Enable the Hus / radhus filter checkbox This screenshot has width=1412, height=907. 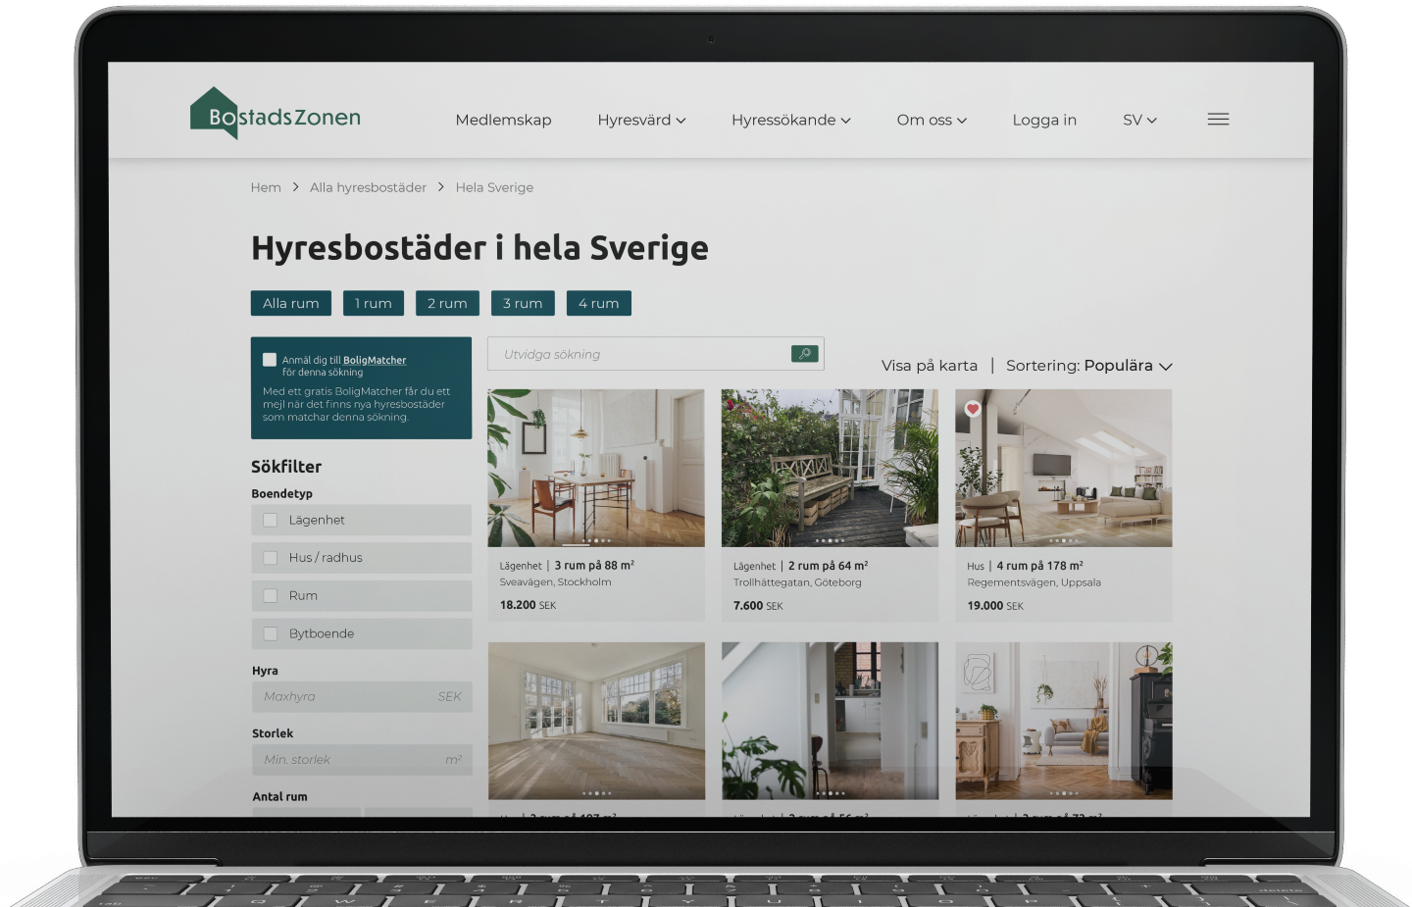pos(271,558)
